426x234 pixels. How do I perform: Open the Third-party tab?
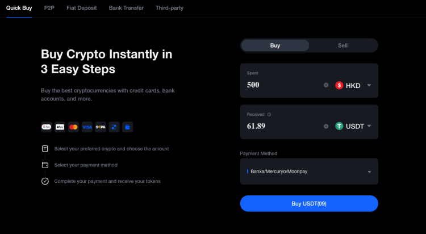point(169,9)
